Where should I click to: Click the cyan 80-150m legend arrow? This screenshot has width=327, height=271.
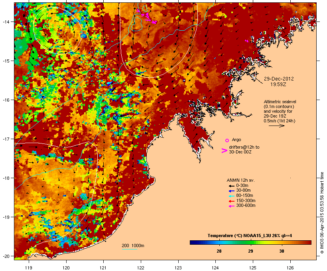coord(232,196)
